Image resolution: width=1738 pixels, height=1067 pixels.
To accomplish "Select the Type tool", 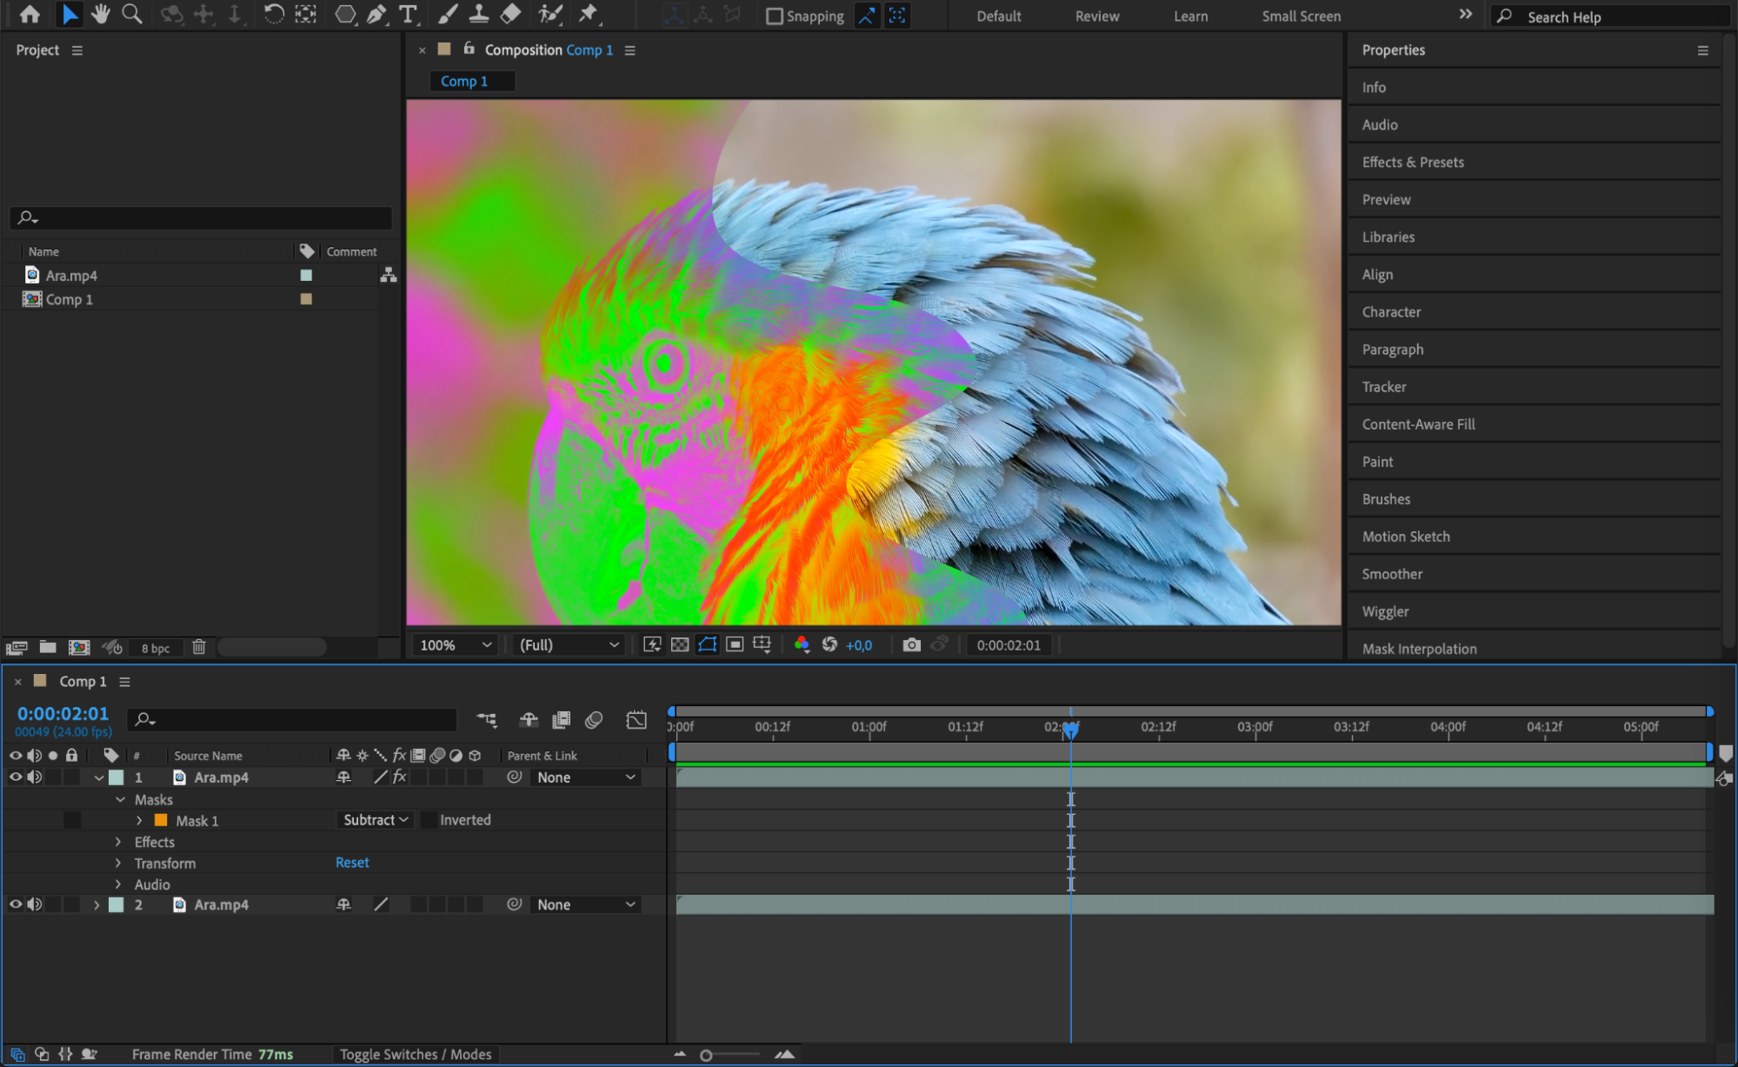I will 407,14.
